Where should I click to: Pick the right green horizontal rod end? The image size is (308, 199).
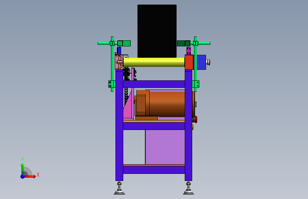[204, 43]
